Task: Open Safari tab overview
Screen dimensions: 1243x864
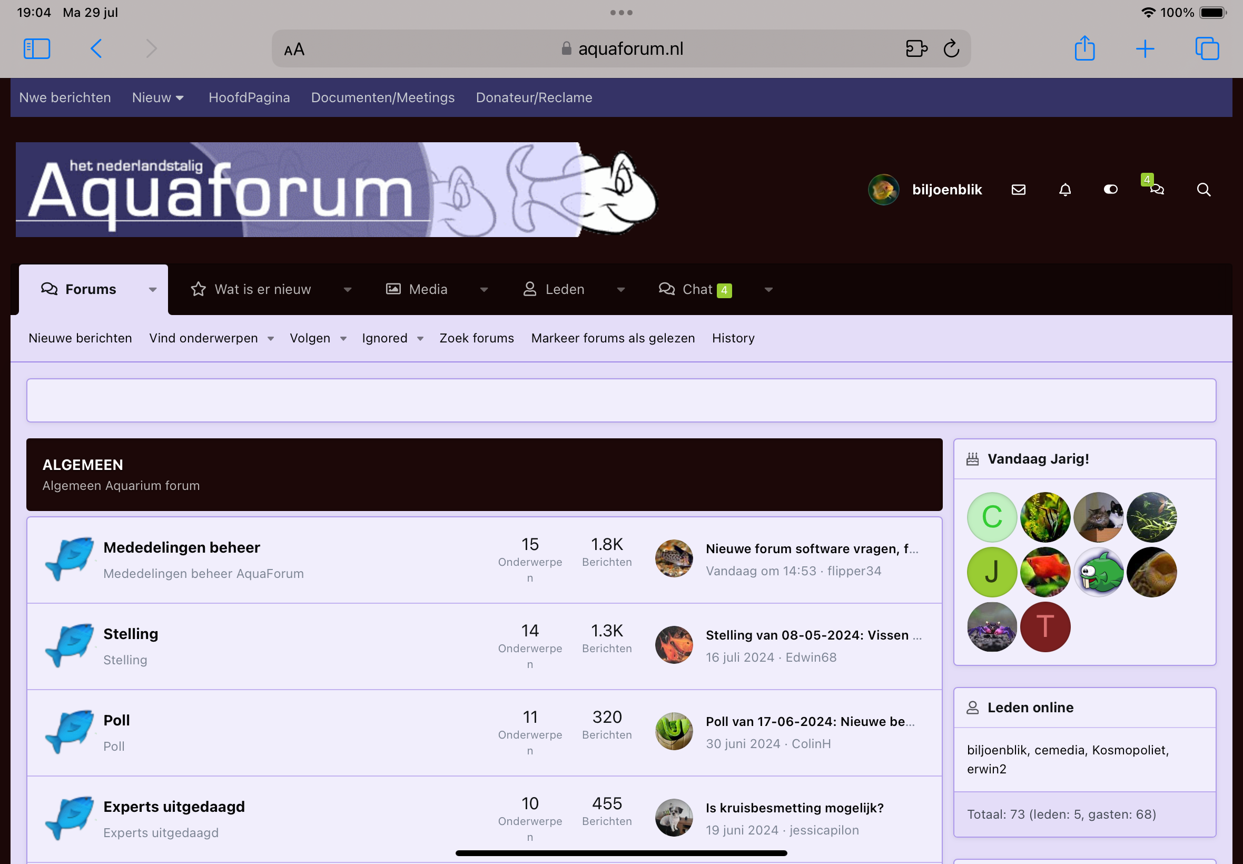Action: [x=1207, y=48]
